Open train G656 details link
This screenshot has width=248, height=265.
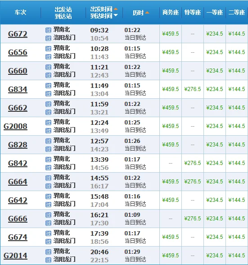pyautogui.click(x=18, y=52)
